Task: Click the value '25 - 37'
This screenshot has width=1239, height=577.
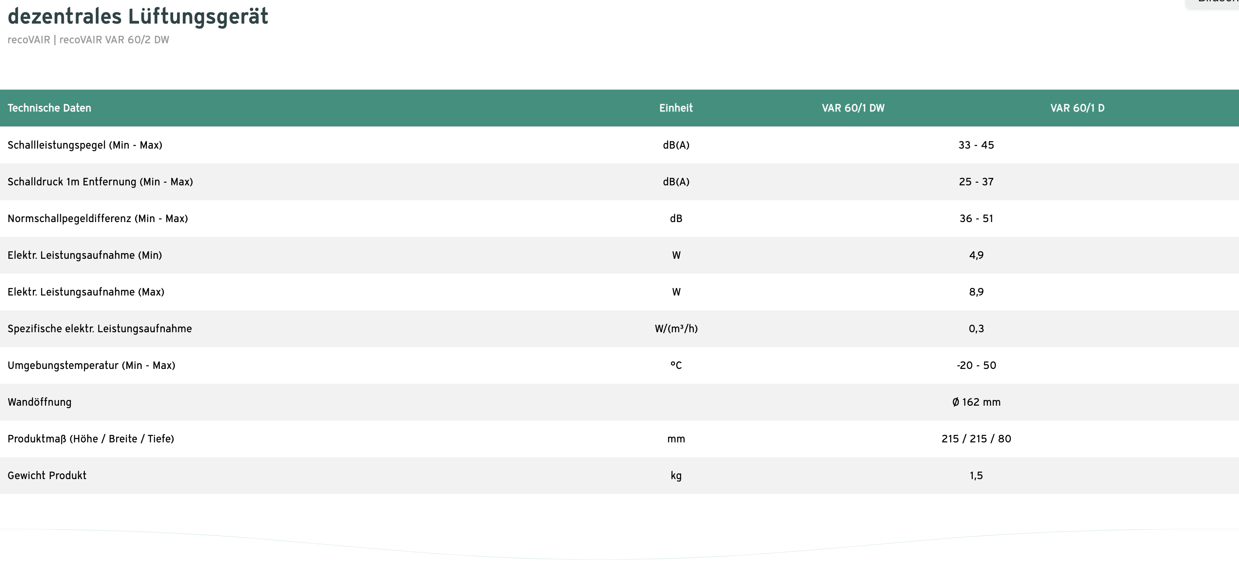Action: 976,182
